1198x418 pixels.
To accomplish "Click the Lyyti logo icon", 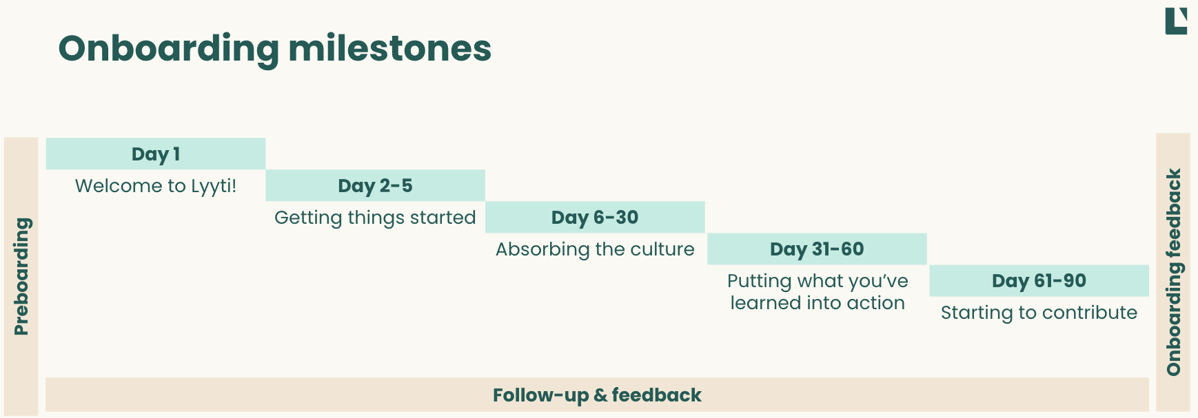I will pos(1176,21).
